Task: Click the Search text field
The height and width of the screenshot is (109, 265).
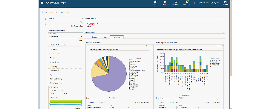Action: pyautogui.click(x=64, y=22)
